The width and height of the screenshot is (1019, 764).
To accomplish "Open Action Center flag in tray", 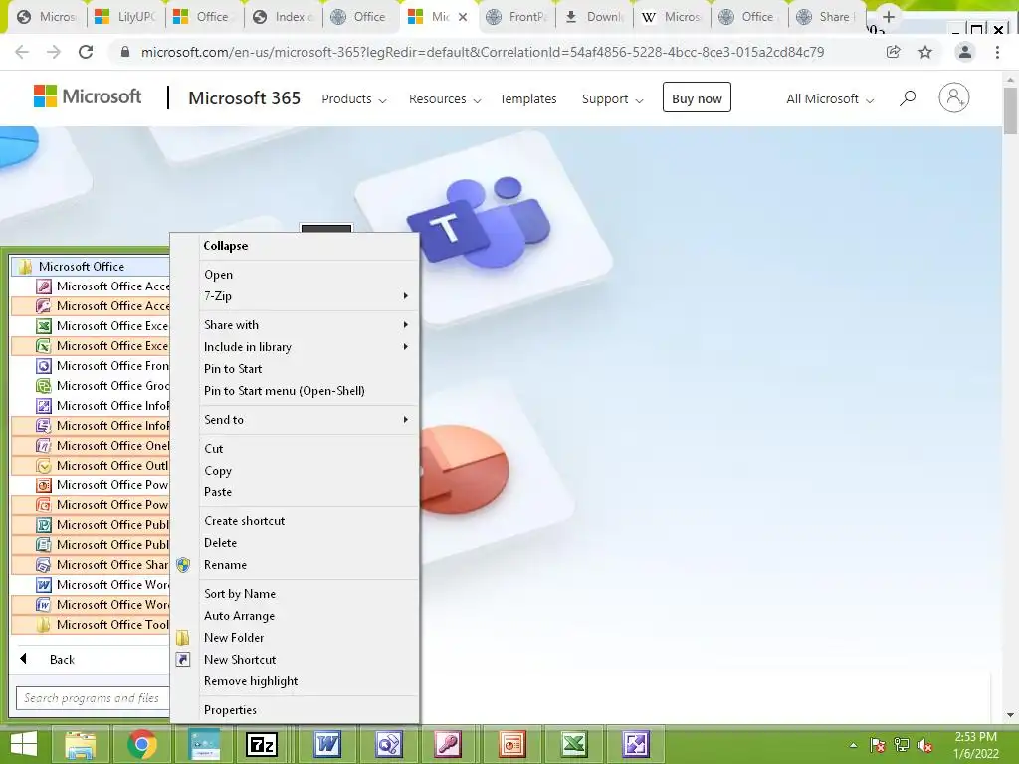I will 878,745.
